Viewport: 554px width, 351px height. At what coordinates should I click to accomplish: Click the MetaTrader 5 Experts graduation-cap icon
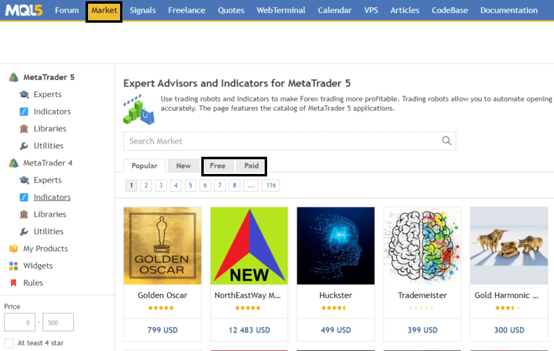click(24, 95)
